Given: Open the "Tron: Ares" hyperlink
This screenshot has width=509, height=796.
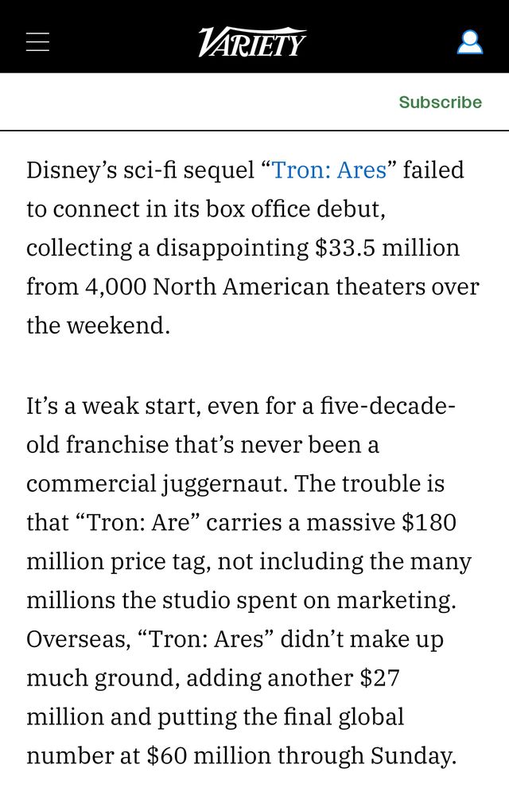Looking at the screenshot, I should 329,170.
